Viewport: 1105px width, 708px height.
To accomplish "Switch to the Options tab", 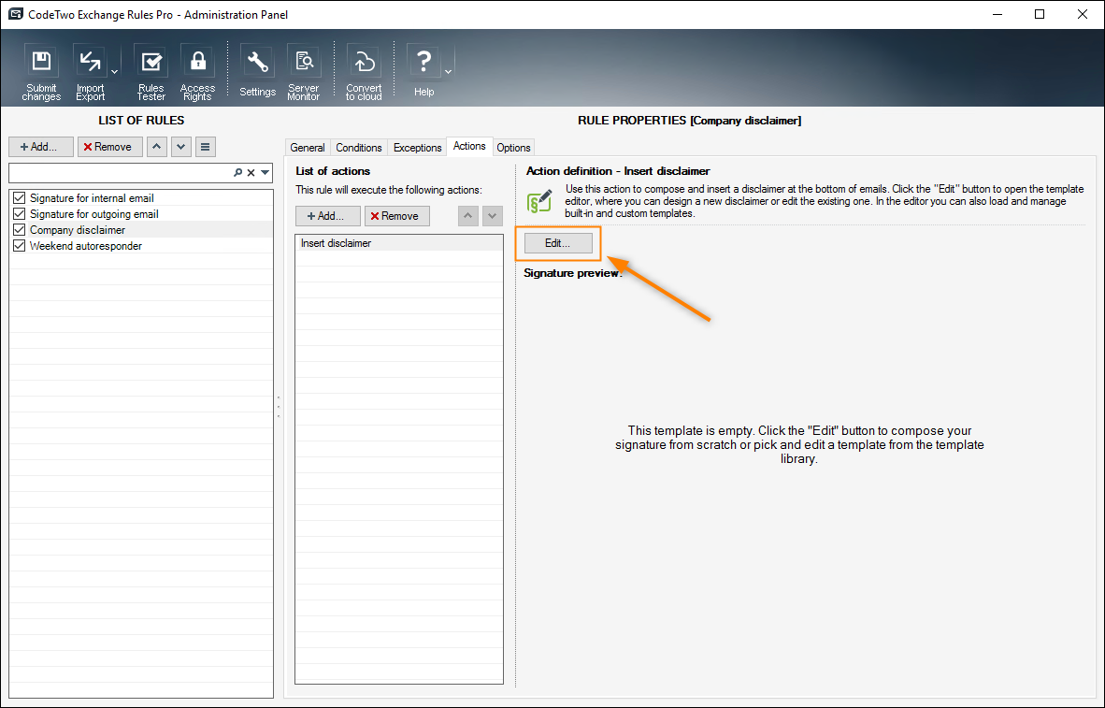I will pos(513,148).
